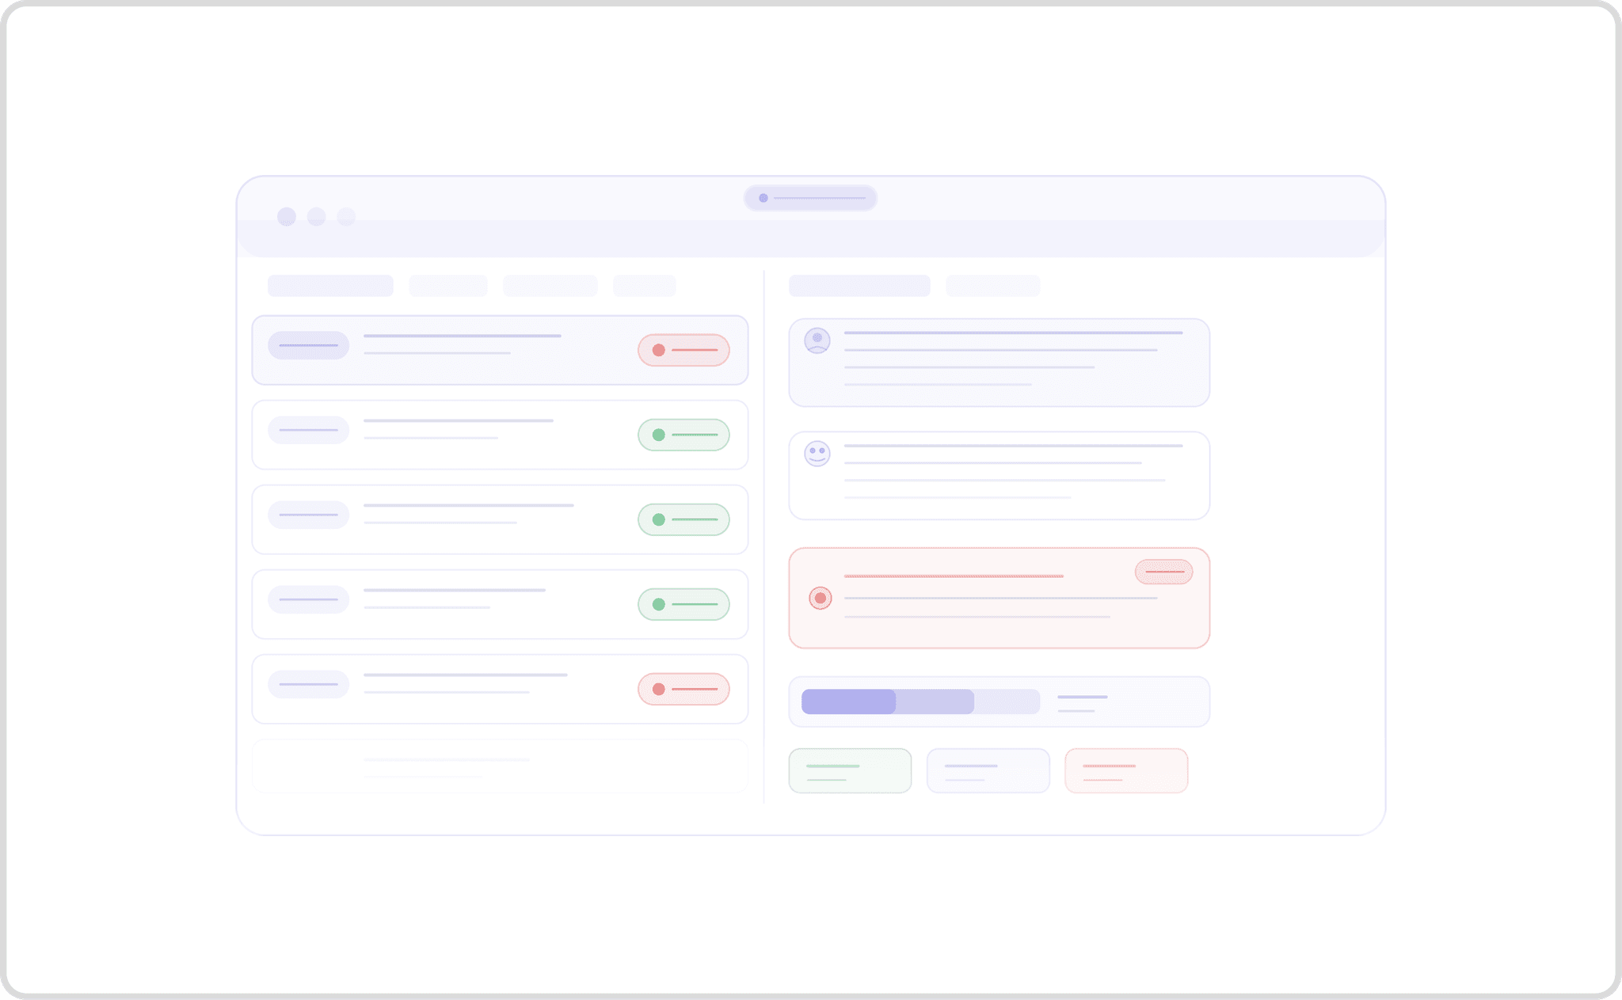Click the rightmost traffic-light circle in the title bar
This screenshot has height=1000, width=1622.
pos(346,215)
